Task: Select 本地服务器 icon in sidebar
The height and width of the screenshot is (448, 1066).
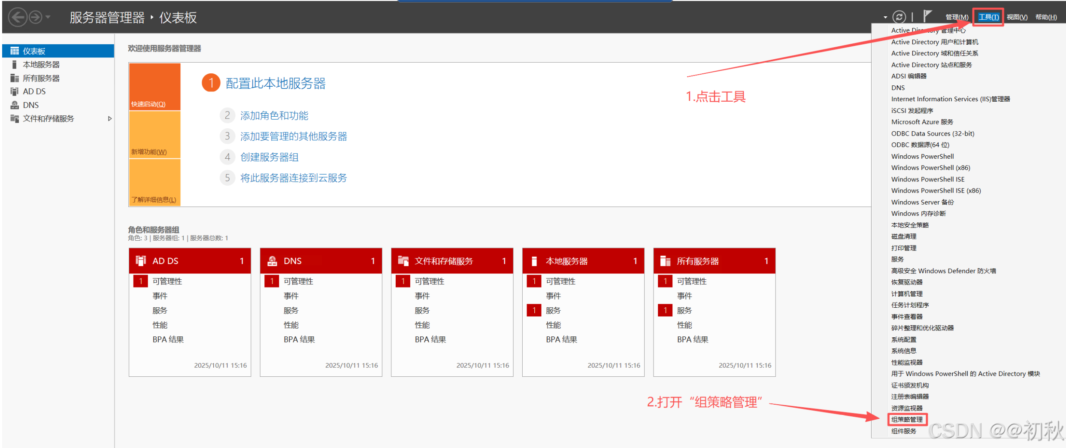Action: 15,65
